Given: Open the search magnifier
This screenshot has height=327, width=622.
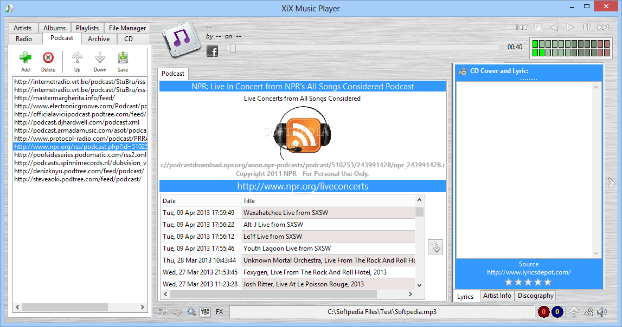Looking at the screenshot, I should (191, 312).
